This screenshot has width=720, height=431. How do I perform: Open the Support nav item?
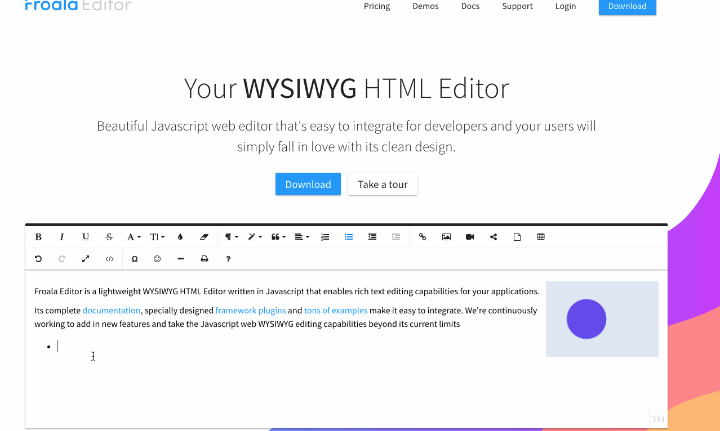click(x=517, y=6)
